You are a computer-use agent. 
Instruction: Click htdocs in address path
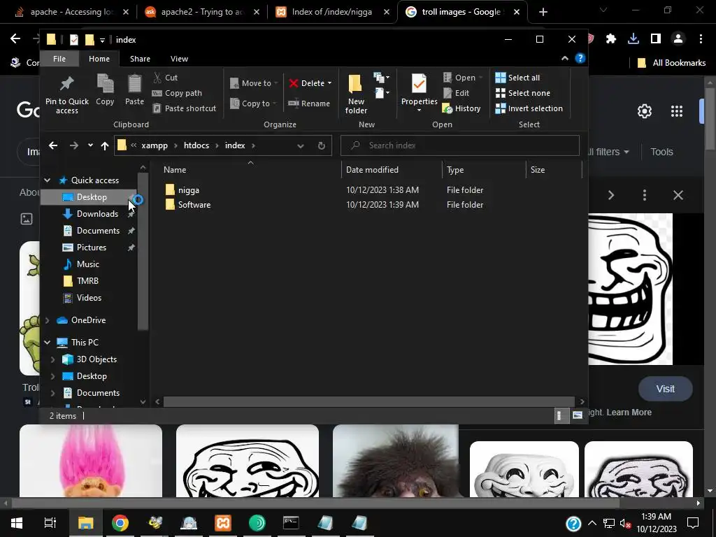[x=196, y=145]
